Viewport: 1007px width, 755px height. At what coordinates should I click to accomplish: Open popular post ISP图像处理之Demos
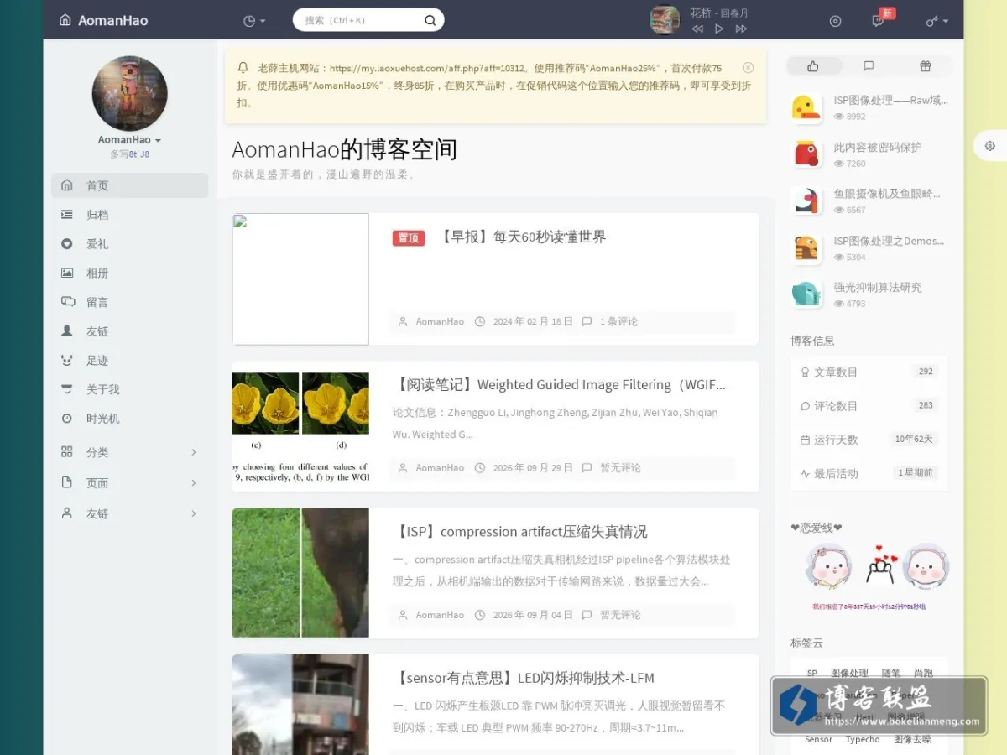[x=889, y=241]
